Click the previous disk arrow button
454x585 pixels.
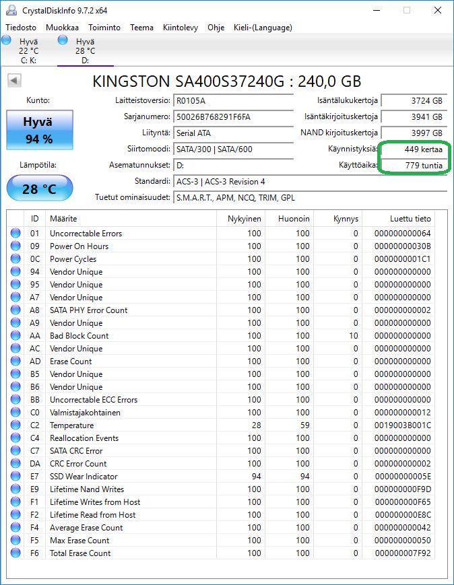pyautogui.click(x=14, y=81)
